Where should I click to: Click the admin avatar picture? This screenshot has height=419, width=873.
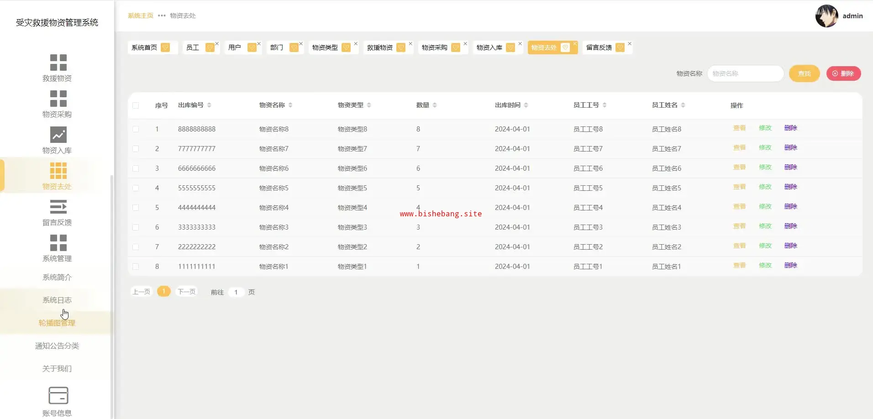[826, 16]
